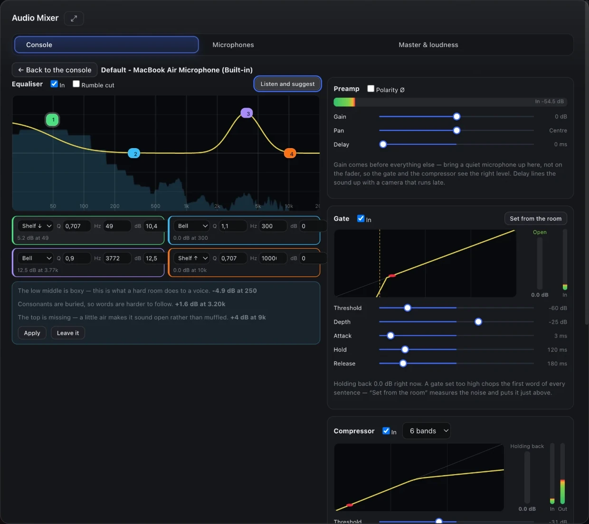This screenshot has height=524, width=589.
Task: Click the Delay slider handle
Action: pos(383,144)
